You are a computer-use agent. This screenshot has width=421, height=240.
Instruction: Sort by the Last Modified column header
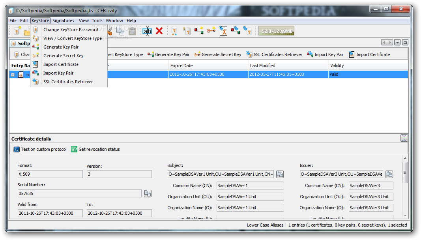pos(288,66)
